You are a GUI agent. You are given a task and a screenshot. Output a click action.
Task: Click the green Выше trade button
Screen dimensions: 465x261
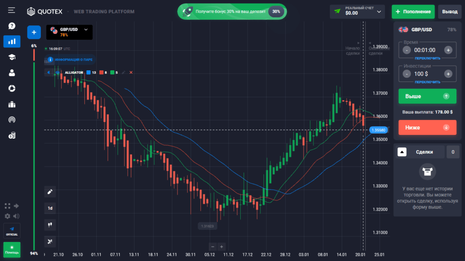click(x=427, y=97)
